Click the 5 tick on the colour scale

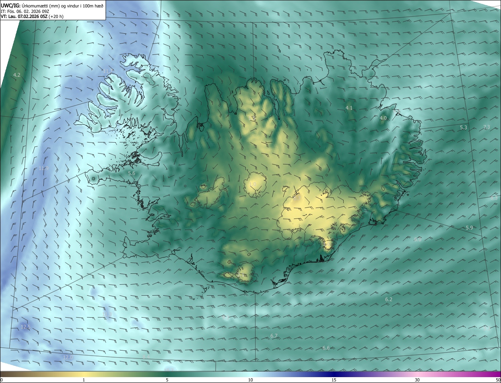(167, 380)
